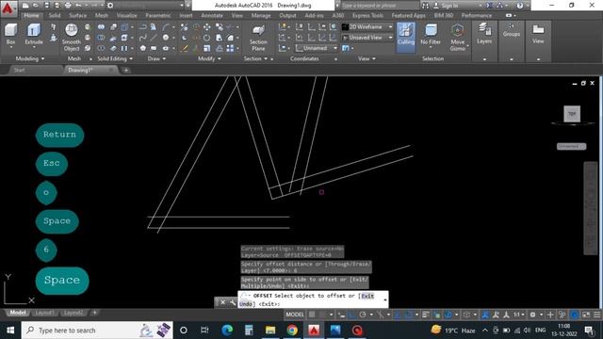Expand the Solid Editing panel

pos(115,58)
